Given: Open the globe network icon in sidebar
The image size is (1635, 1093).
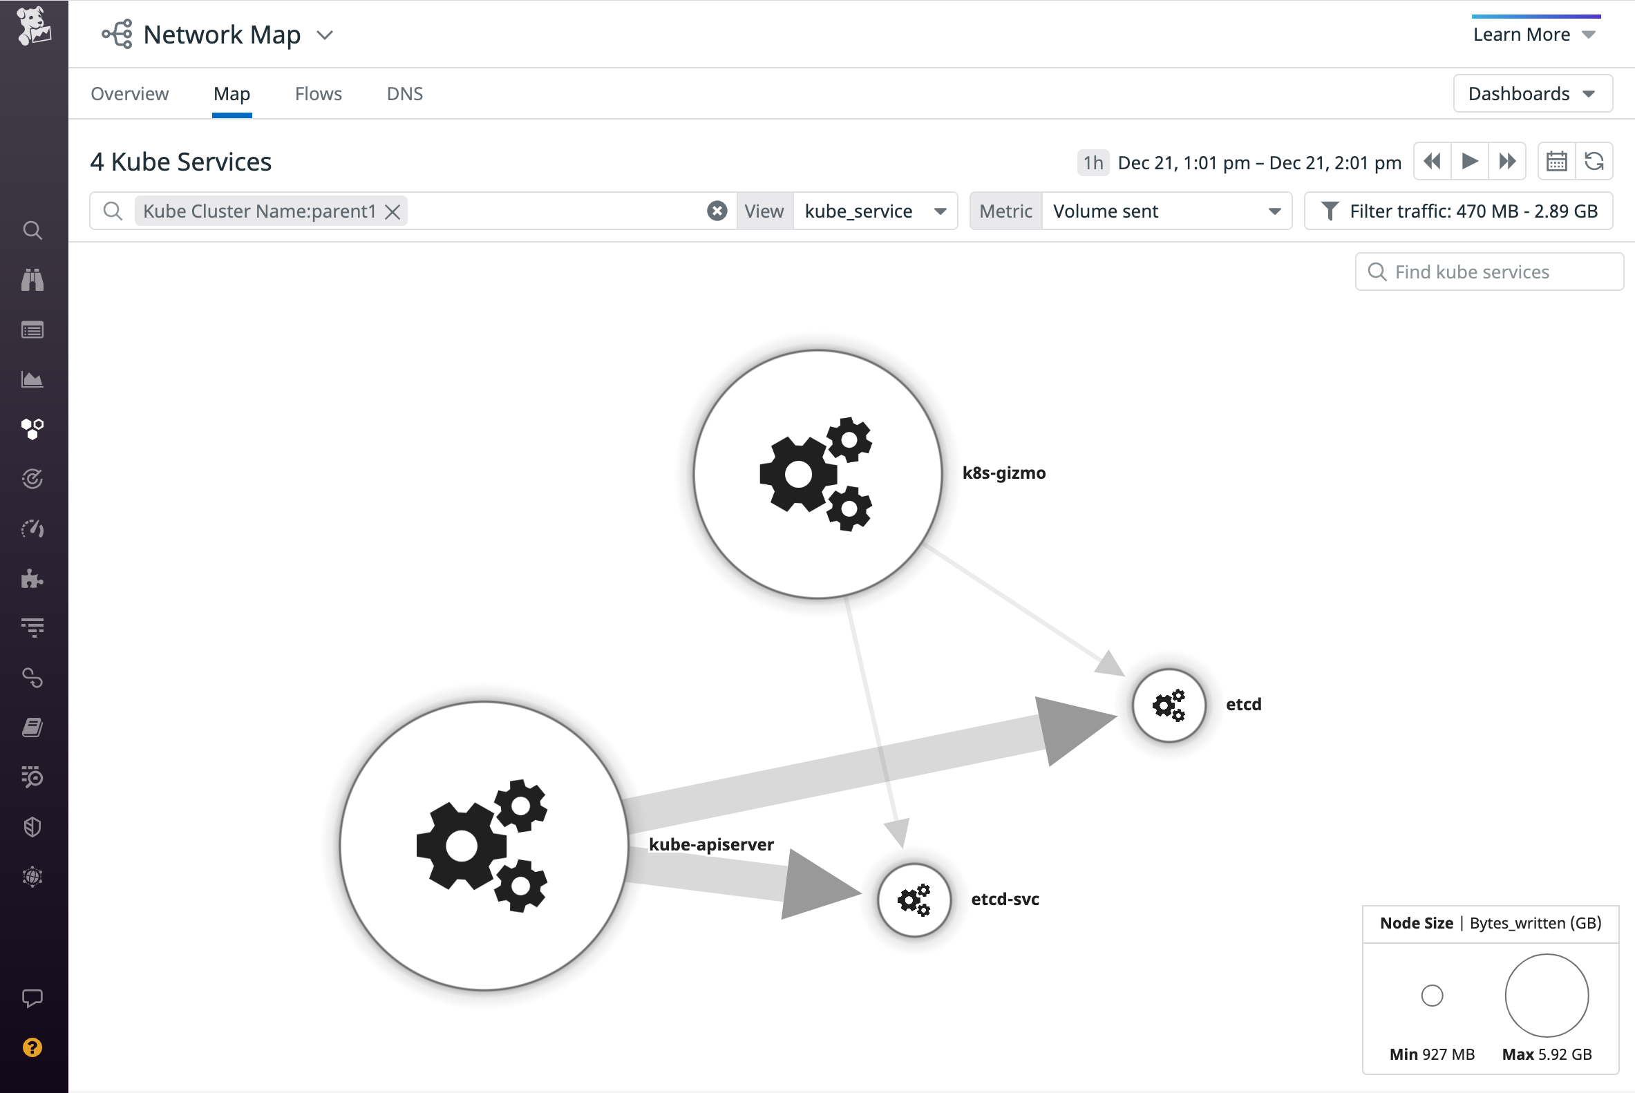Looking at the screenshot, I should pyautogui.click(x=32, y=875).
